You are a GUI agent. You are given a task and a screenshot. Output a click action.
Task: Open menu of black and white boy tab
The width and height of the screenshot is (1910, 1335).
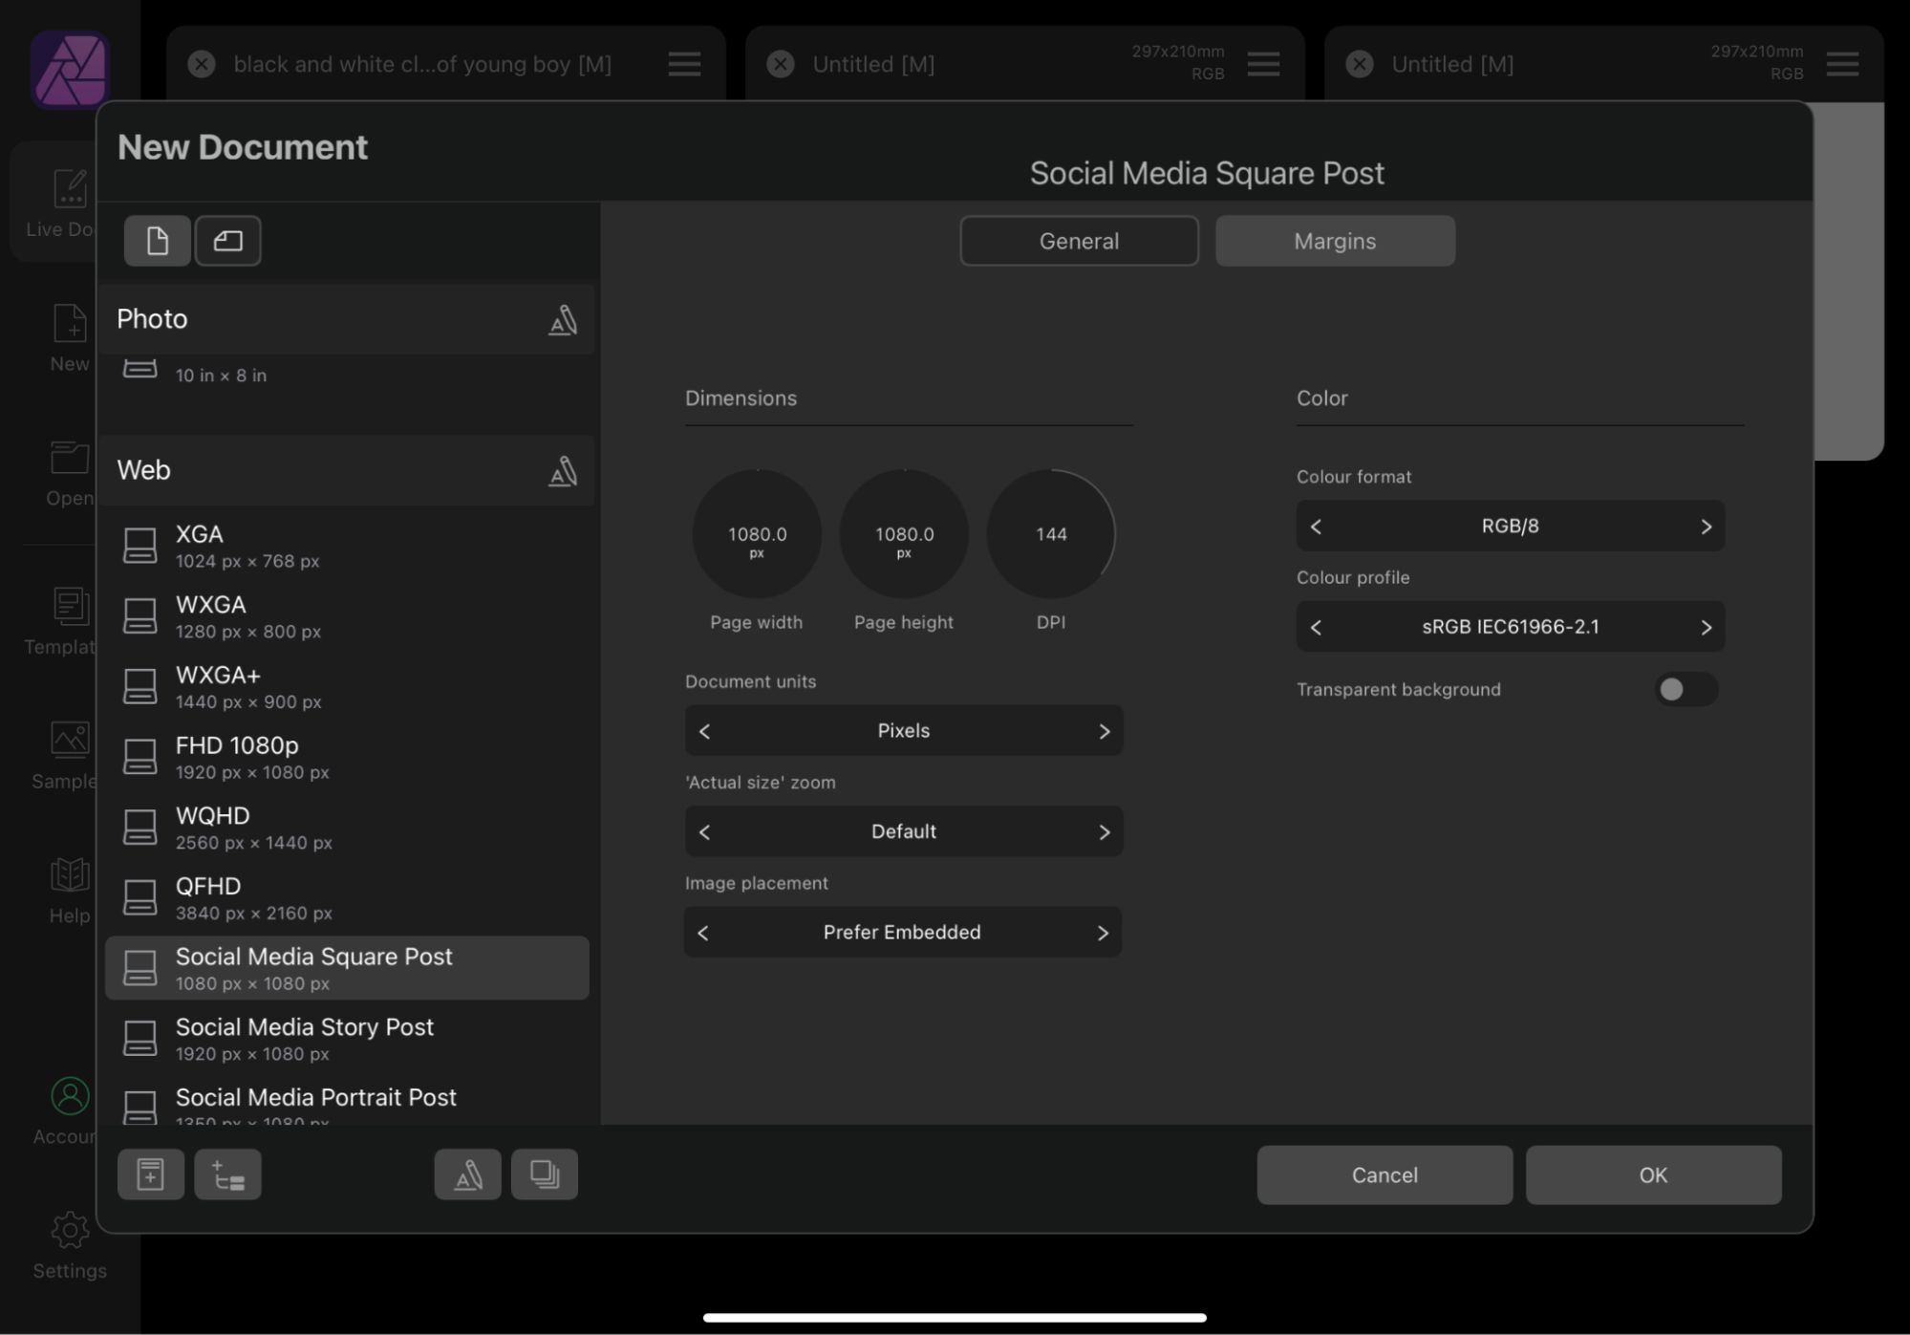[x=684, y=64]
